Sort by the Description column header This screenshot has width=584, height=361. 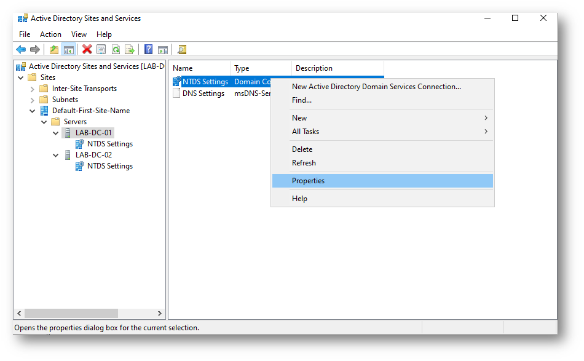tap(337, 68)
